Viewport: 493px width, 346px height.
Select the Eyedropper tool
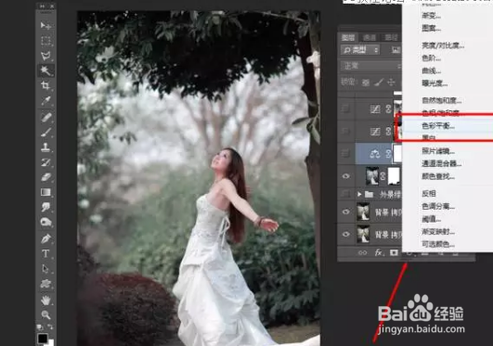tap(45, 101)
